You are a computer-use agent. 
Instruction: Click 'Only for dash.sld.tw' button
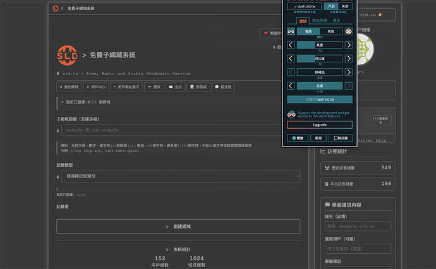(x=320, y=99)
